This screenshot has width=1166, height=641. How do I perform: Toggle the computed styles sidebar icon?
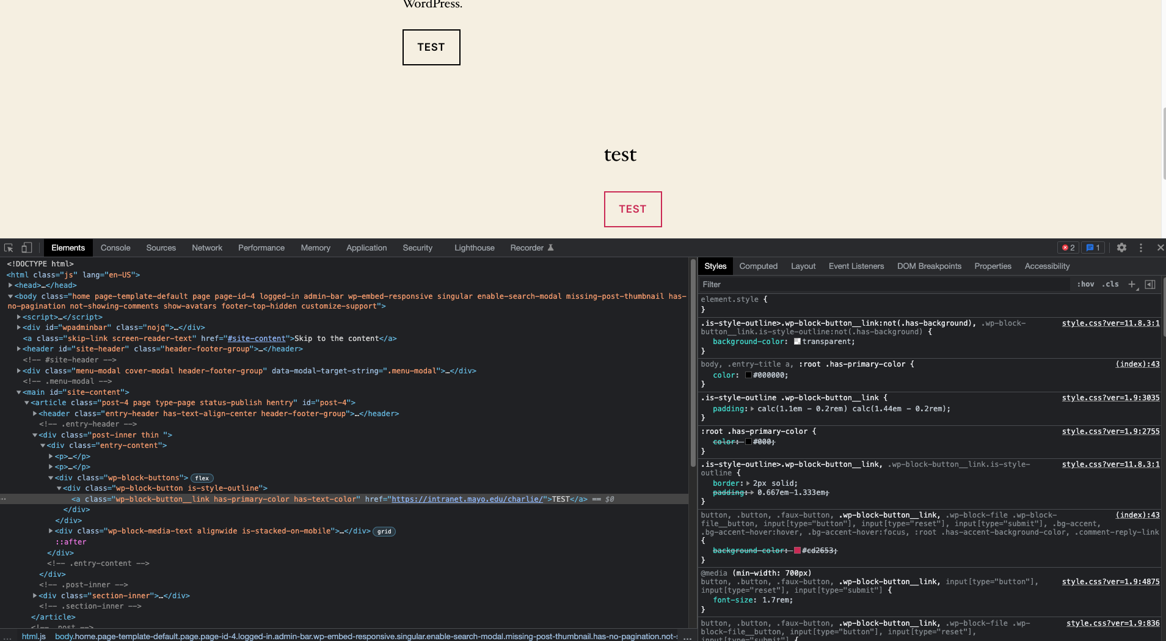(x=1150, y=284)
